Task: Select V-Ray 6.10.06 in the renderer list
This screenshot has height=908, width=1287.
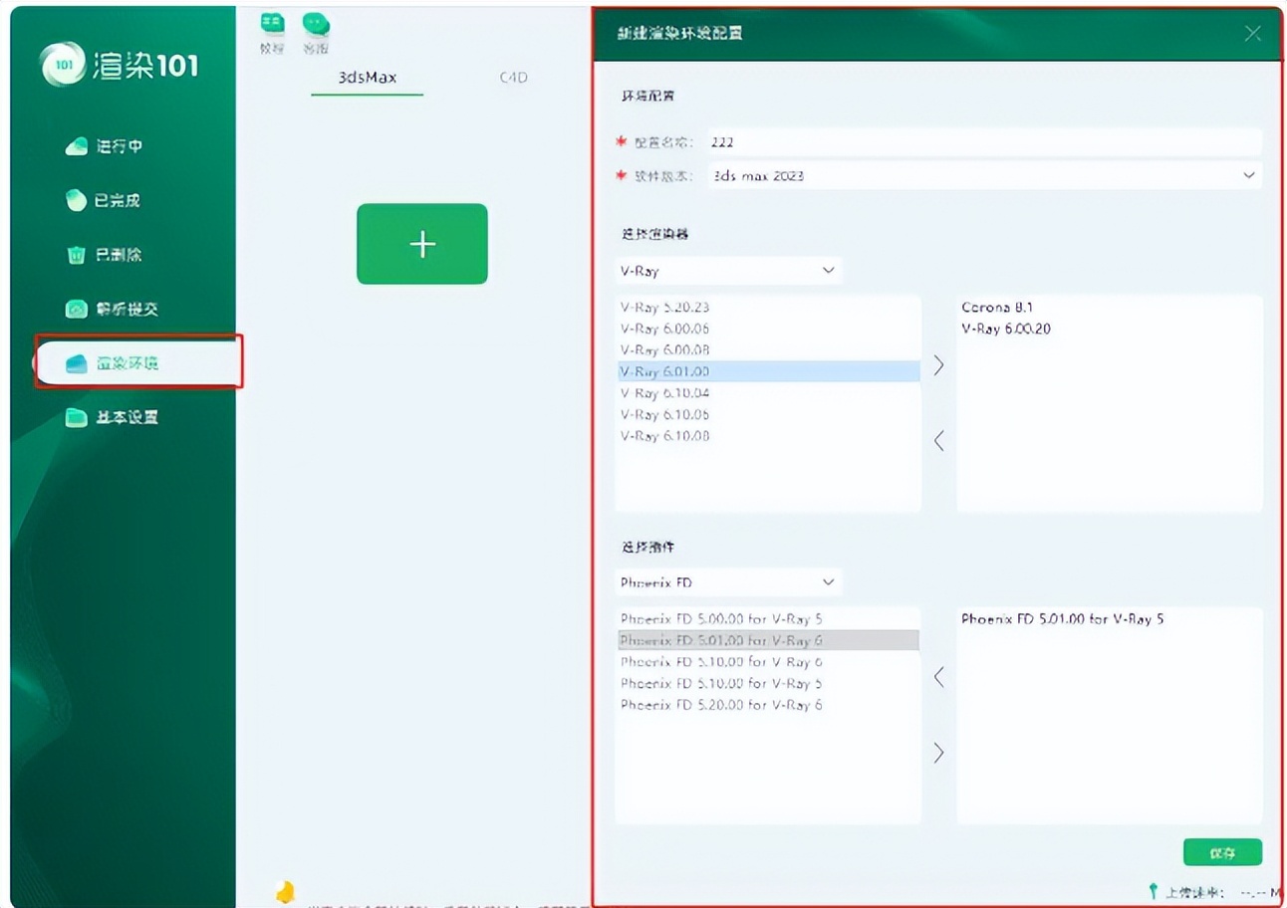Action: pyautogui.click(x=768, y=414)
